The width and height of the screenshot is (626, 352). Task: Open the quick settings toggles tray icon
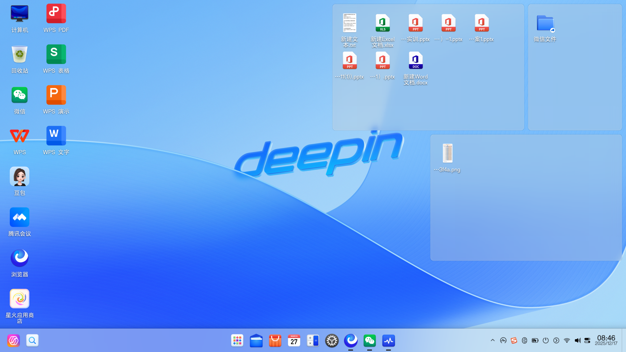587,340
